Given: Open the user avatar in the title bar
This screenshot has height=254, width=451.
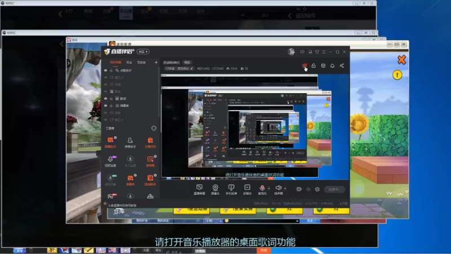Looking at the screenshot, I should pos(291,52).
